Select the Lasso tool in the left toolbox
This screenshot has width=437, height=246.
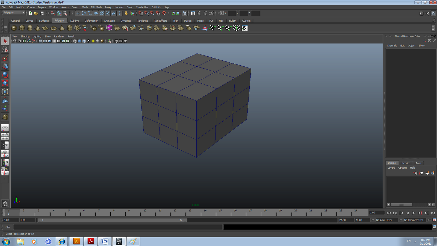(x=5, y=49)
